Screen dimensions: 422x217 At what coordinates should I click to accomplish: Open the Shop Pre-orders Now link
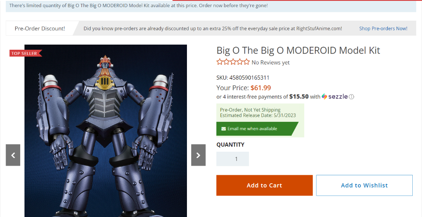click(383, 29)
